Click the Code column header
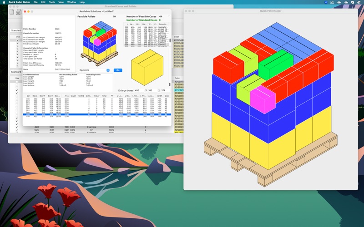 pos(167,96)
